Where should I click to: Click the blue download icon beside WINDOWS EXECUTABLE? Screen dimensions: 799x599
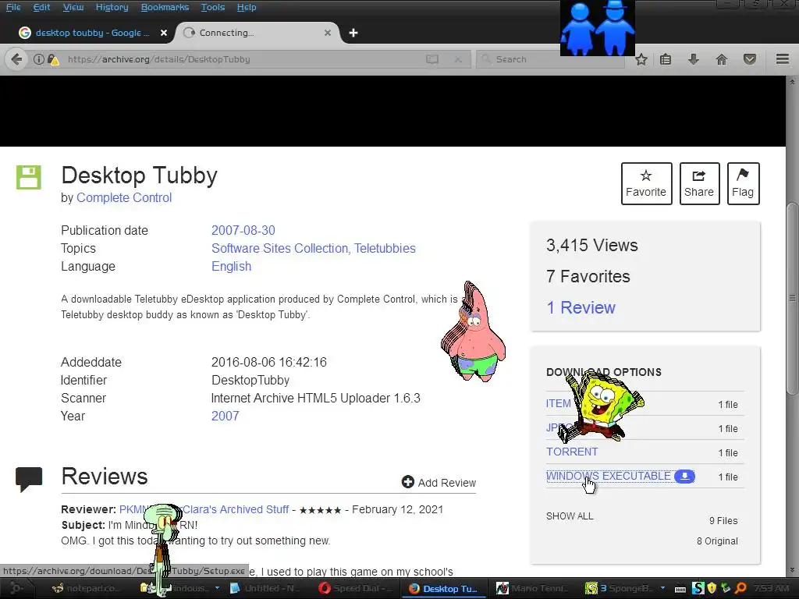pyautogui.click(x=684, y=477)
